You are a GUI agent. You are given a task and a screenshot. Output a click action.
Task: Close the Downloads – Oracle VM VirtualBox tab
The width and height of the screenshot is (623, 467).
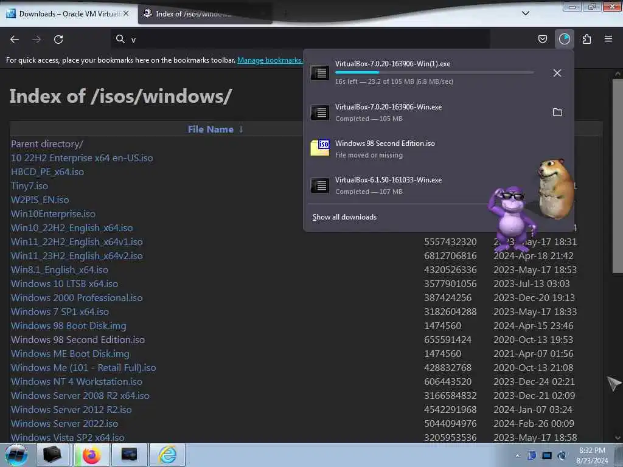126,13
